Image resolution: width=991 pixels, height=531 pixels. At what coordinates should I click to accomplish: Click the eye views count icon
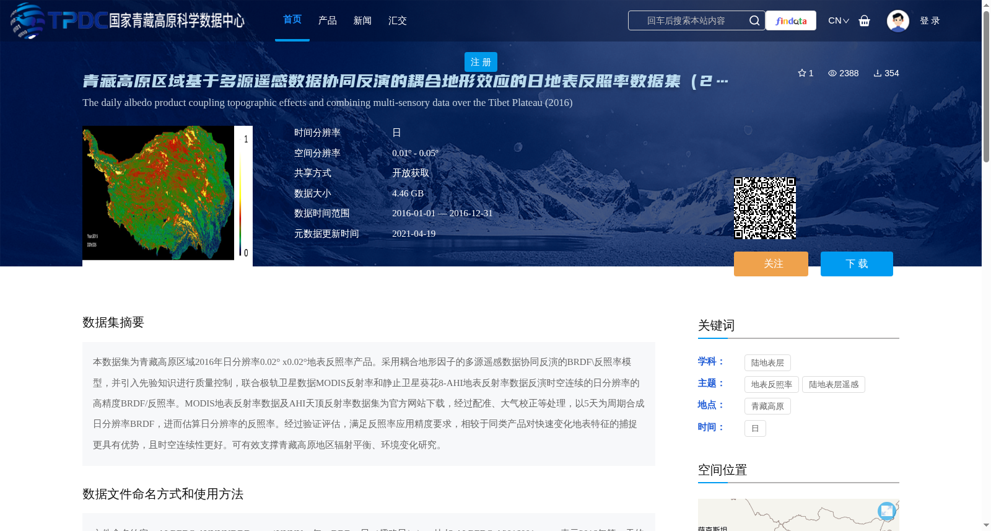click(832, 73)
